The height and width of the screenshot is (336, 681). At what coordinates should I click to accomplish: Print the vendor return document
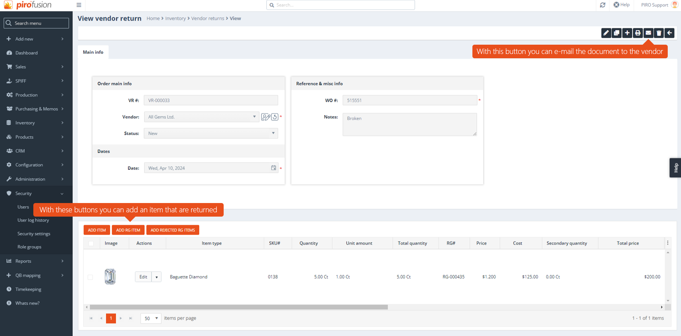[x=638, y=33]
